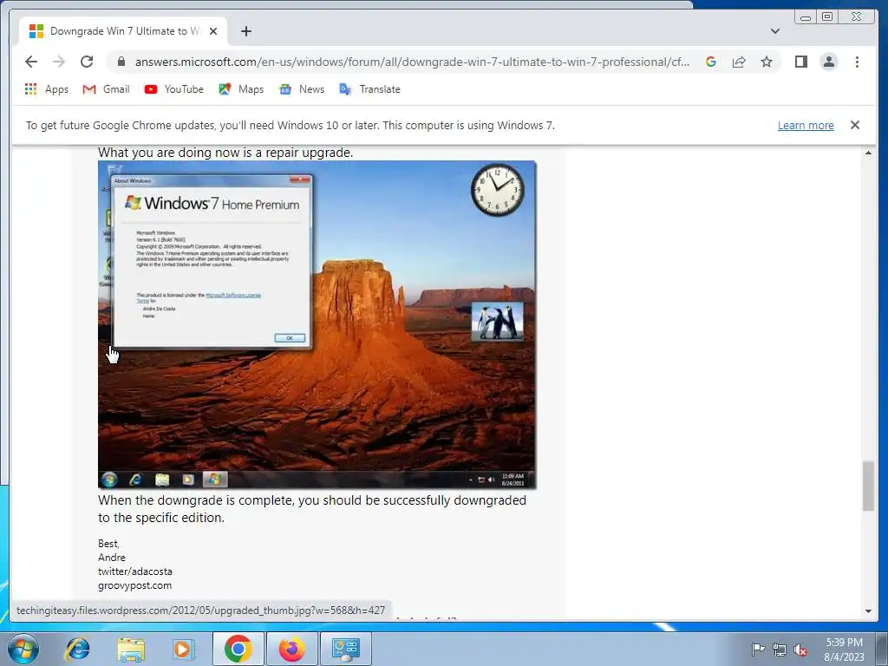
Task: Click the text "What you are doing now is a repair upgrade."
Action: tap(225, 153)
